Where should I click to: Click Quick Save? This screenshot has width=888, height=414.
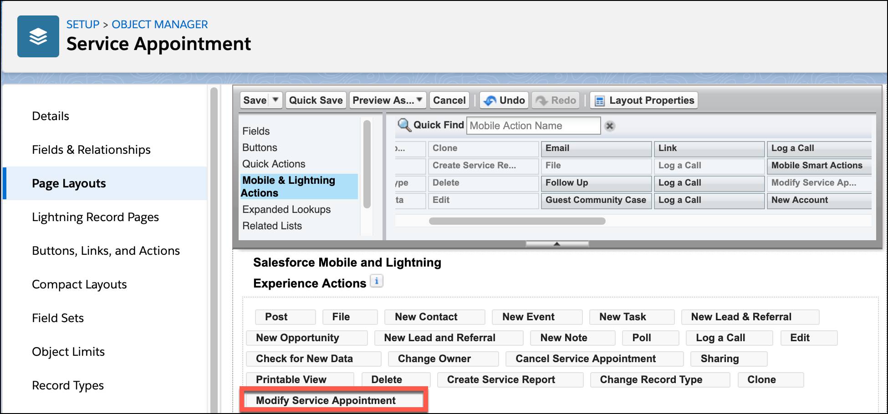tap(316, 100)
